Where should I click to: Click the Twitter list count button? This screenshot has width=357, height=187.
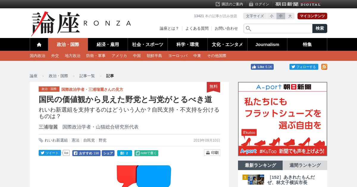[x=66, y=153]
